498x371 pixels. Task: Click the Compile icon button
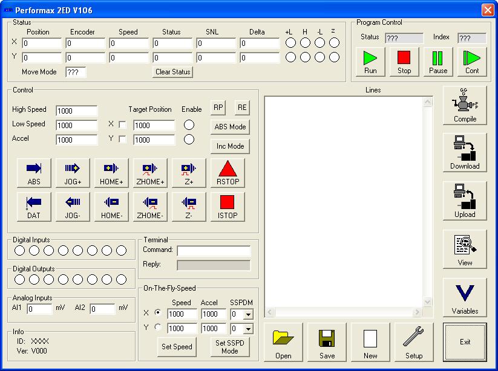click(465, 105)
